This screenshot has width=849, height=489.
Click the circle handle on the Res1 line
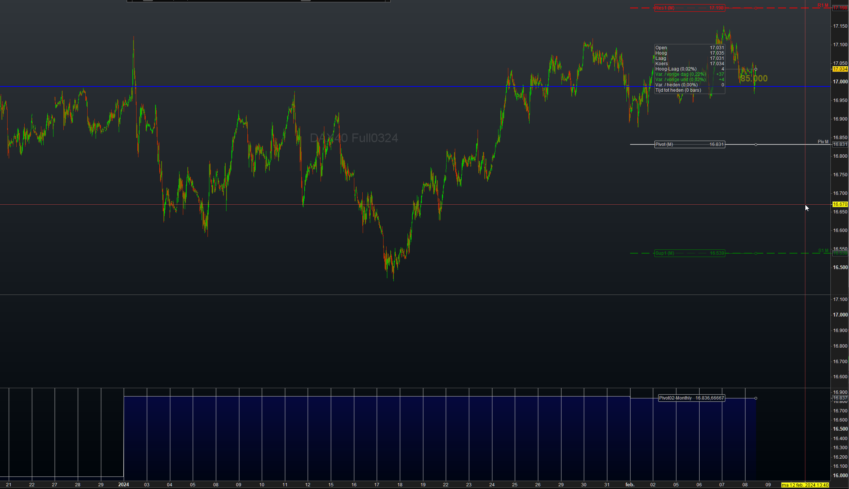(756, 8)
